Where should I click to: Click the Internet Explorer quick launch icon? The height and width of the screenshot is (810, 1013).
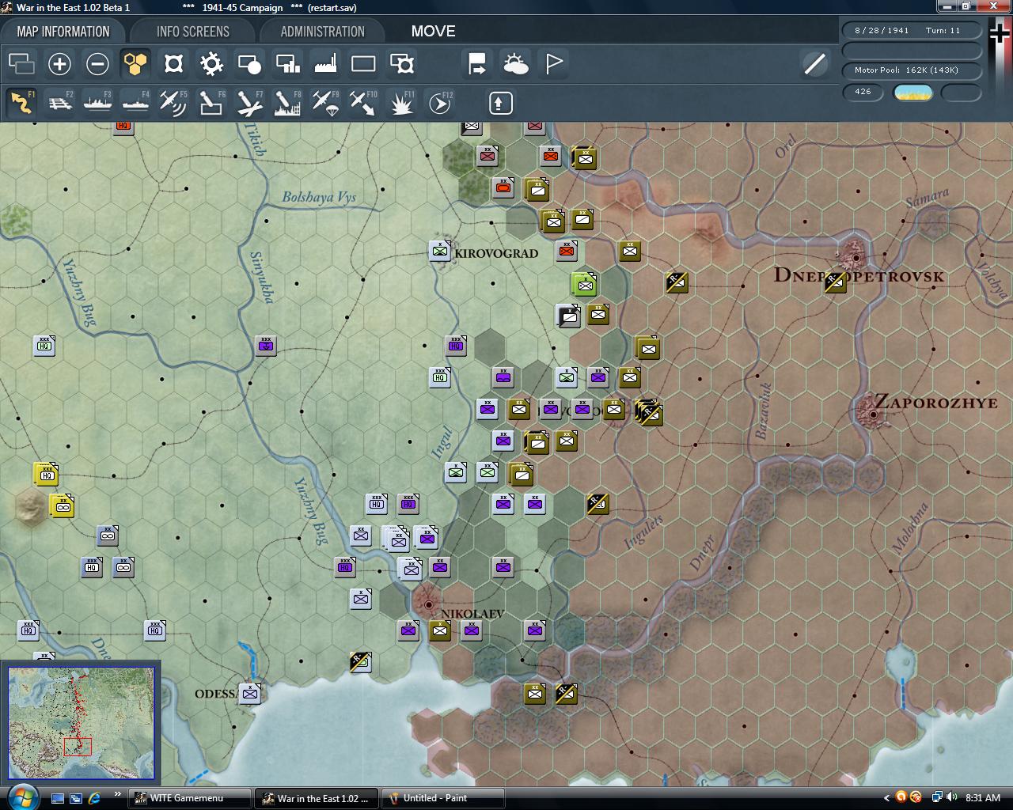[95, 798]
